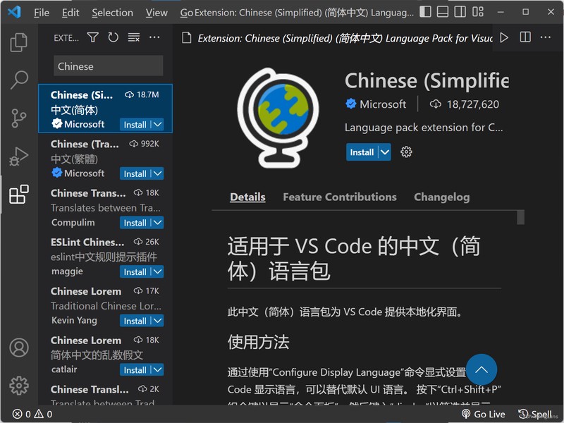Open the Edit menu
This screenshot has height=423, width=564.
pyautogui.click(x=70, y=13)
